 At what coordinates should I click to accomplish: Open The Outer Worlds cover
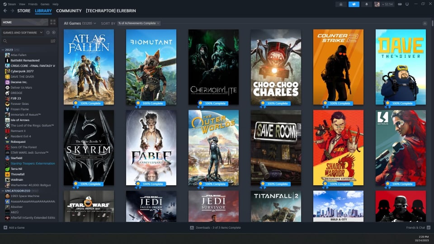tap(214, 148)
